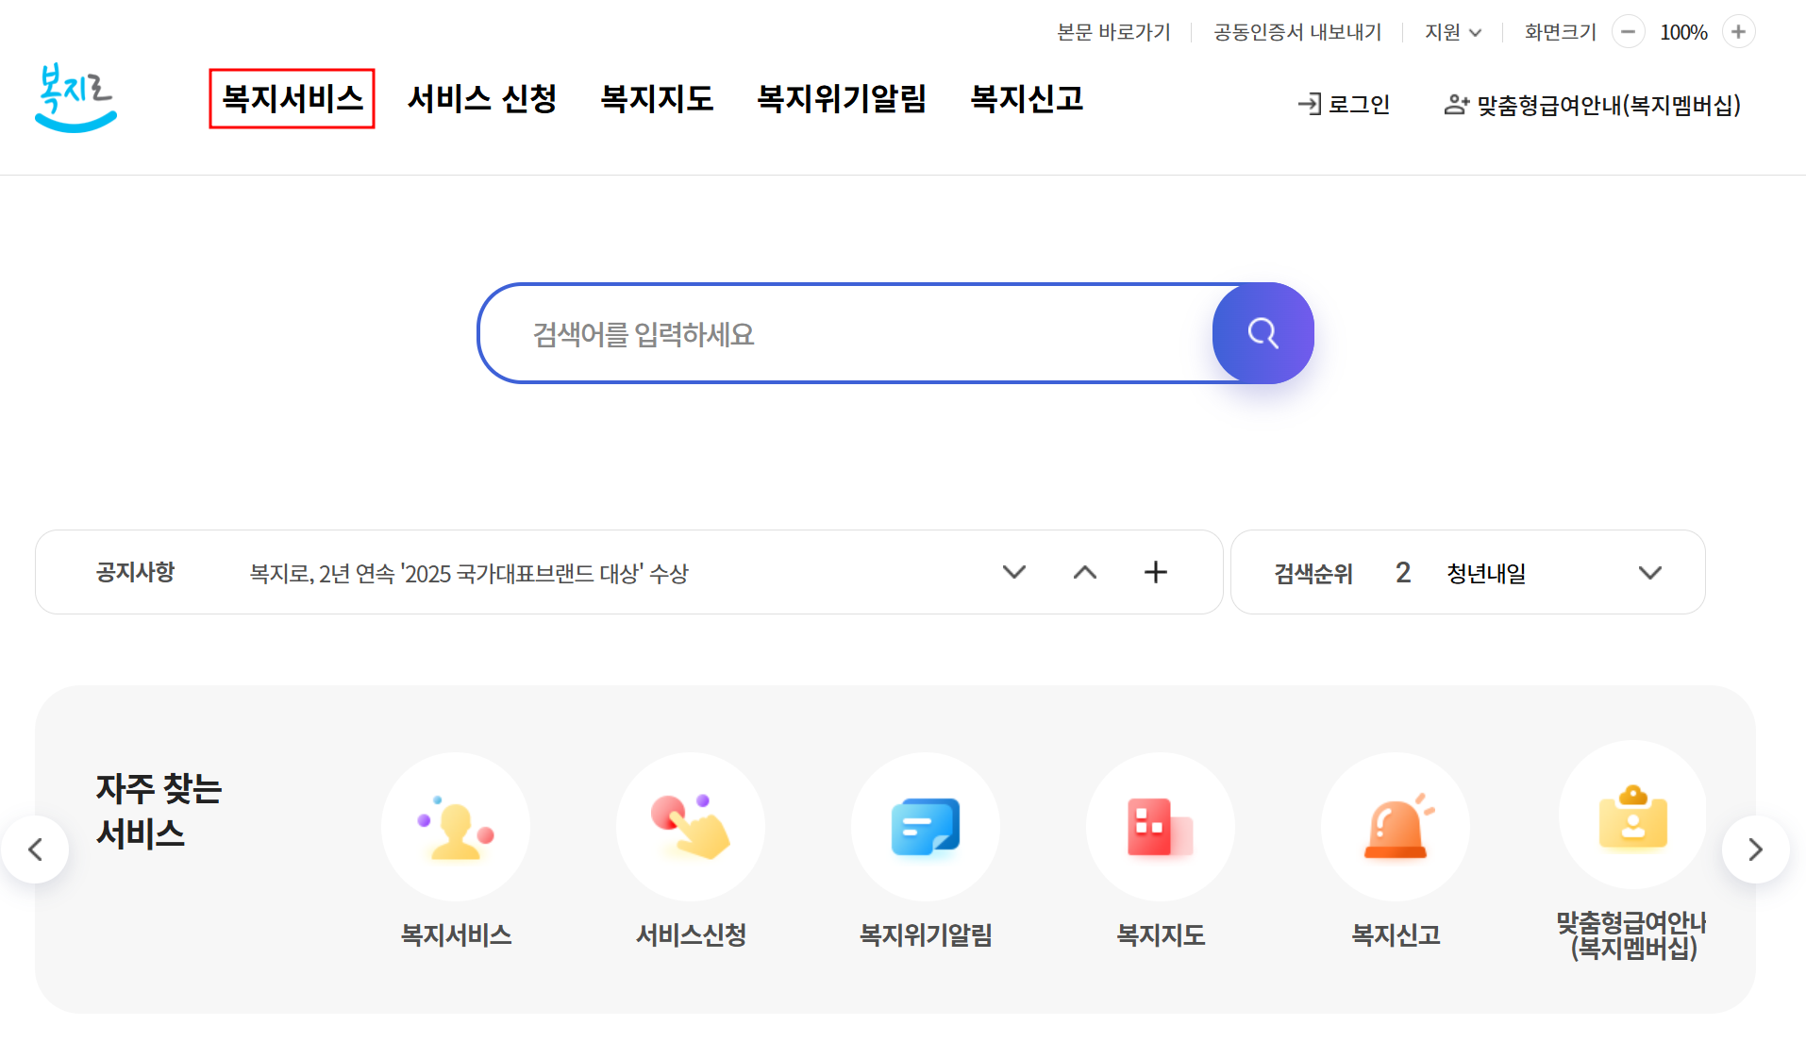1806x1043 pixels.
Task: Expand the 지원 dropdown menu
Action: click(1453, 31)
